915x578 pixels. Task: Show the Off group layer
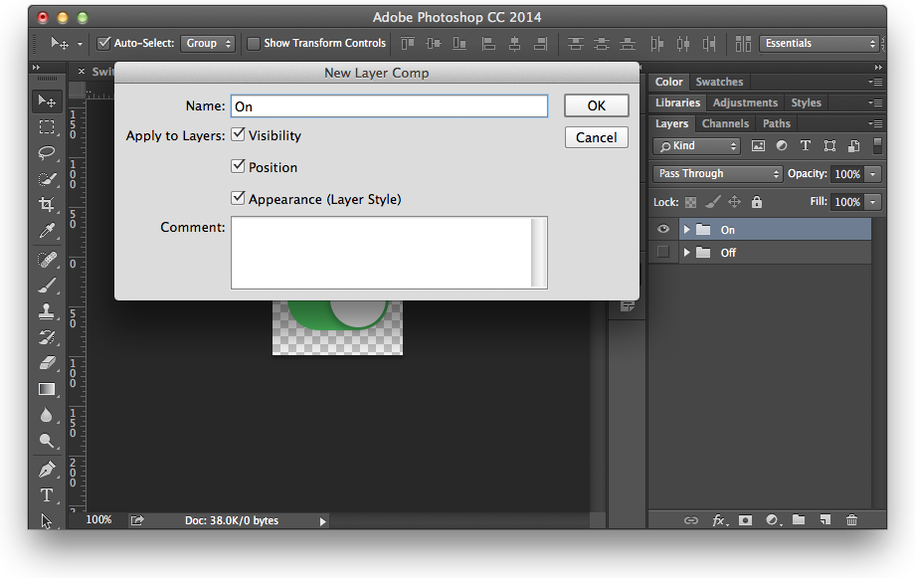(x=663, y=252)
